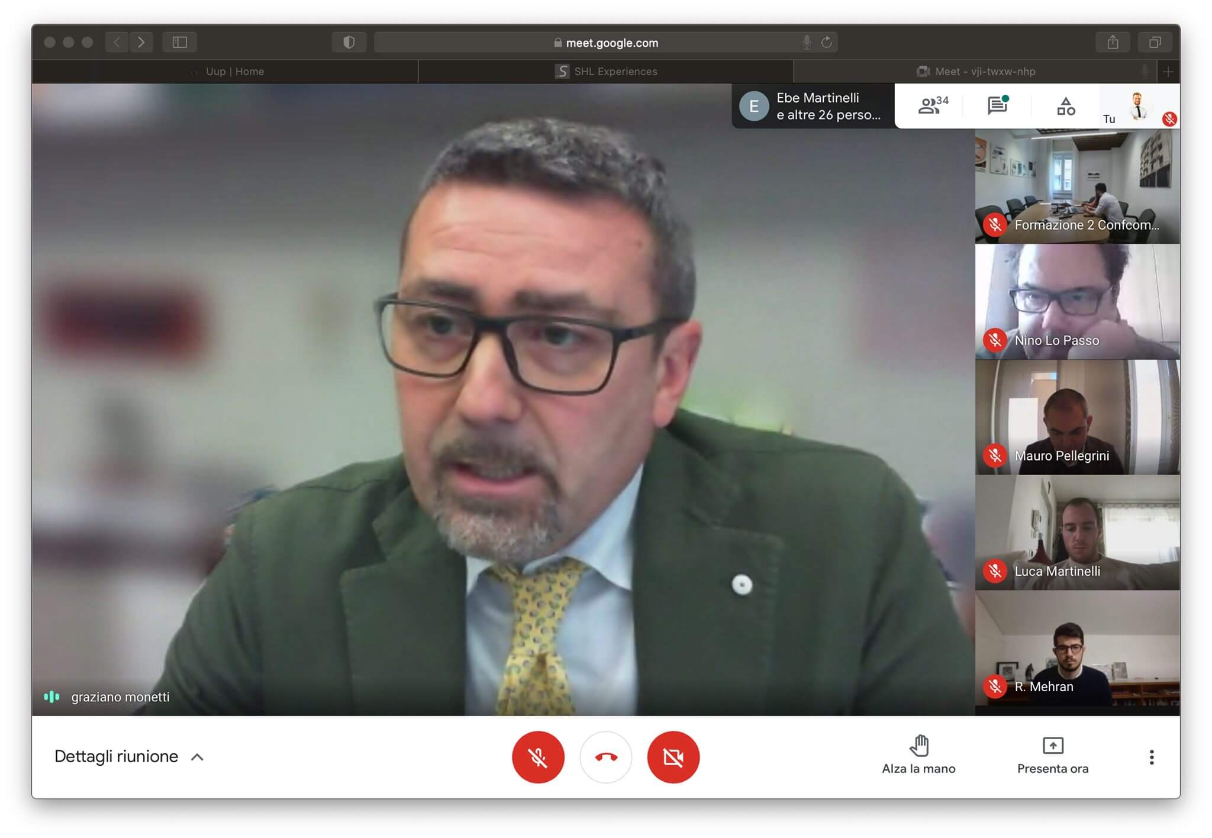Toggle the Safari sidebar button
The image size is (1212, 838).
tap(180, 43)
